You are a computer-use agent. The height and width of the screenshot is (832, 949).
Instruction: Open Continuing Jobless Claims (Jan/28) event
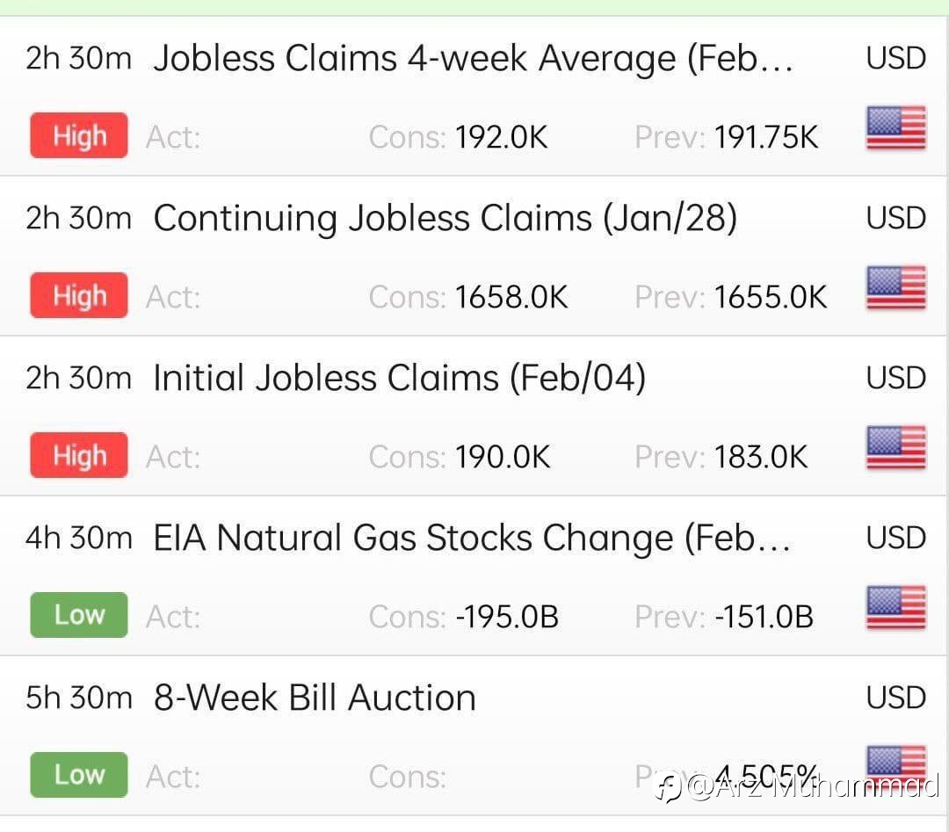(x=446, y=219)
